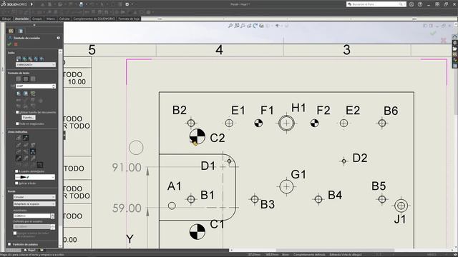Click the Acolchado padding input field
The height and width of the screenshot is (257, 458).
pos(31,216)
